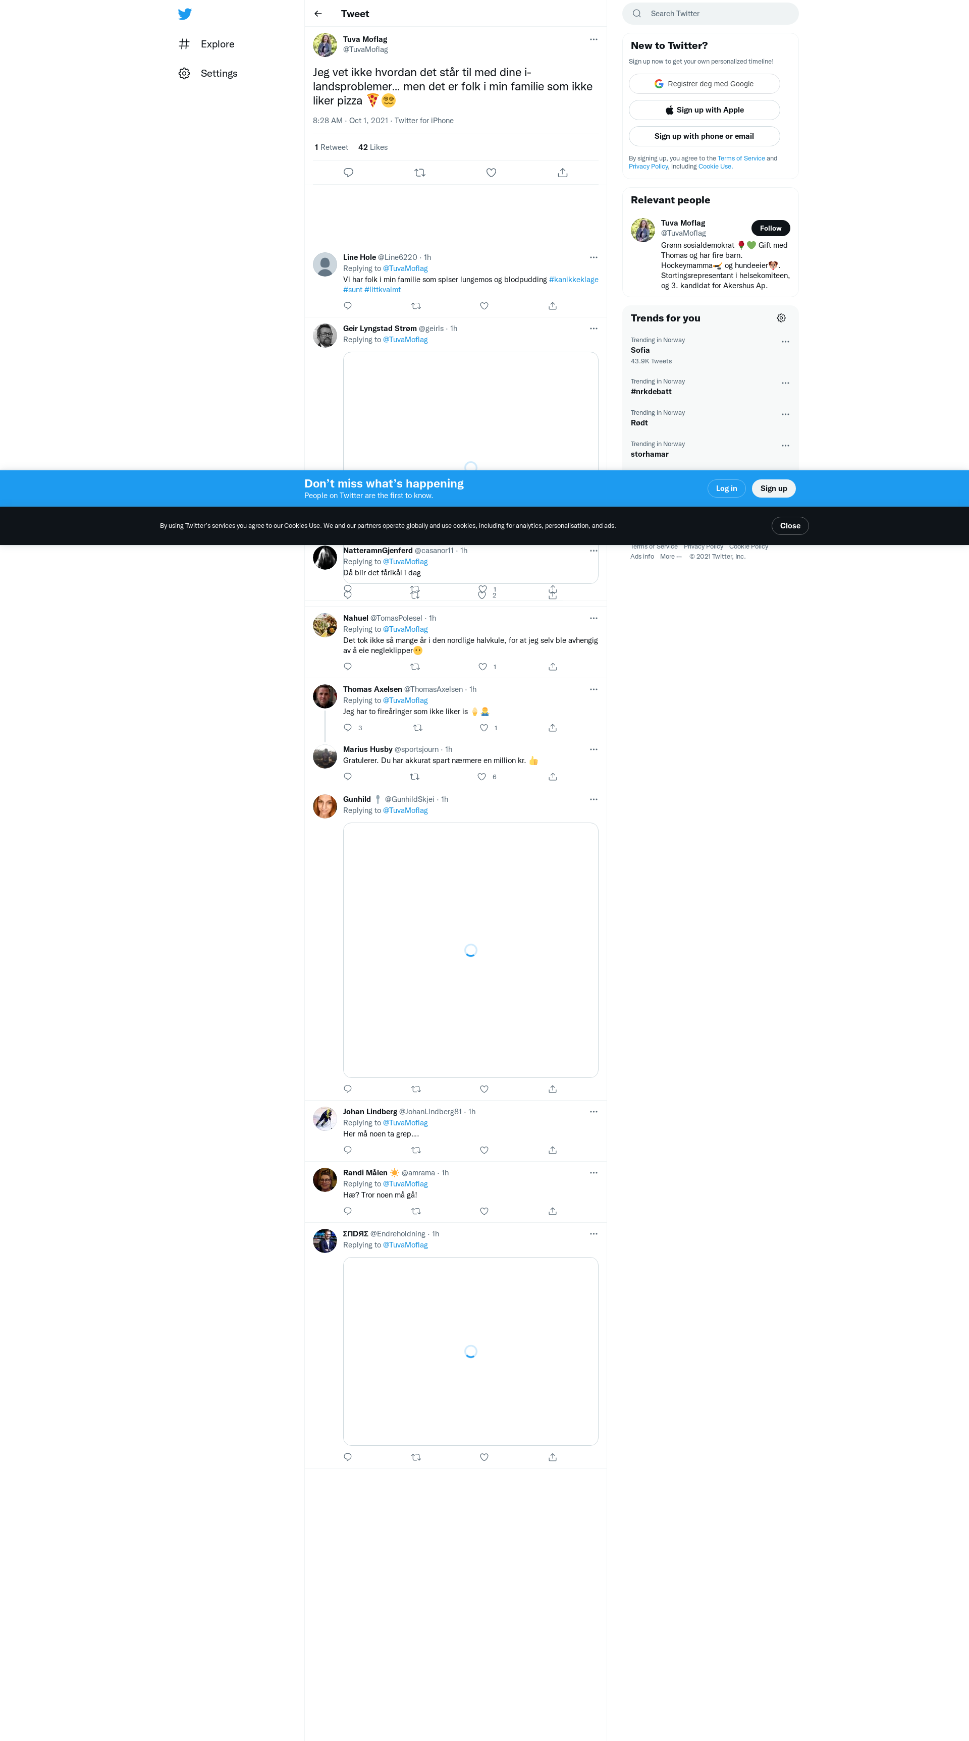This screenshot has height=1741, width=969.
Task: Click the Search Twitter field
Action: [x=710, y=14]
